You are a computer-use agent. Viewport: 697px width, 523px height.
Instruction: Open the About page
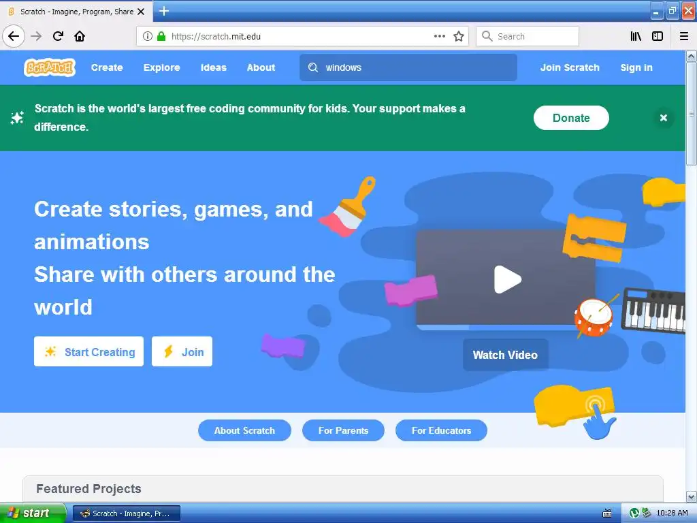click(x=261, y=67)
